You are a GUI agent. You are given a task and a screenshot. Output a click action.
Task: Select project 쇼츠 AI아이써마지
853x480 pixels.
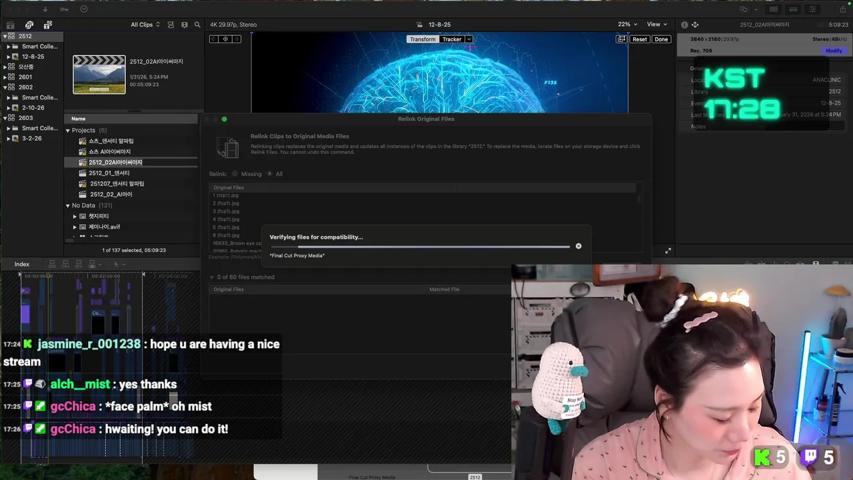coord(110,152)
